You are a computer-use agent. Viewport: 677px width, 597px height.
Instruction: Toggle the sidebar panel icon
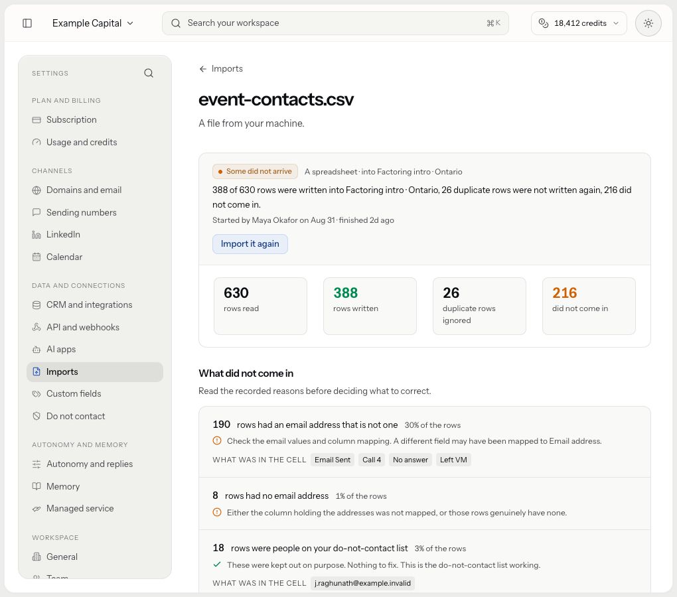(27, 23)
